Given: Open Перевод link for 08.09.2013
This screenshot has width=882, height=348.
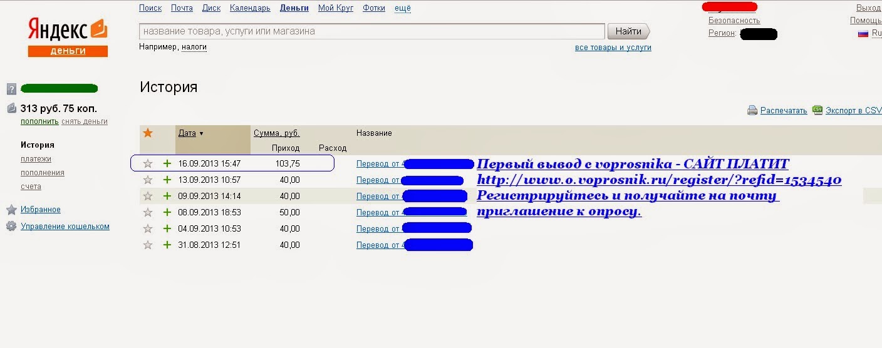Looking at the screenshot, I should [380, 213].
